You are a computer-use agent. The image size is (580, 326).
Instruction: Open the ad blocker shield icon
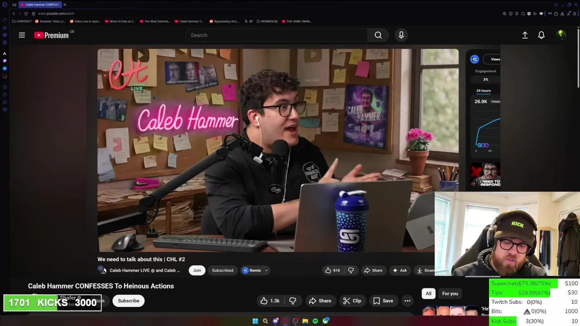click(x=529, y=14)
